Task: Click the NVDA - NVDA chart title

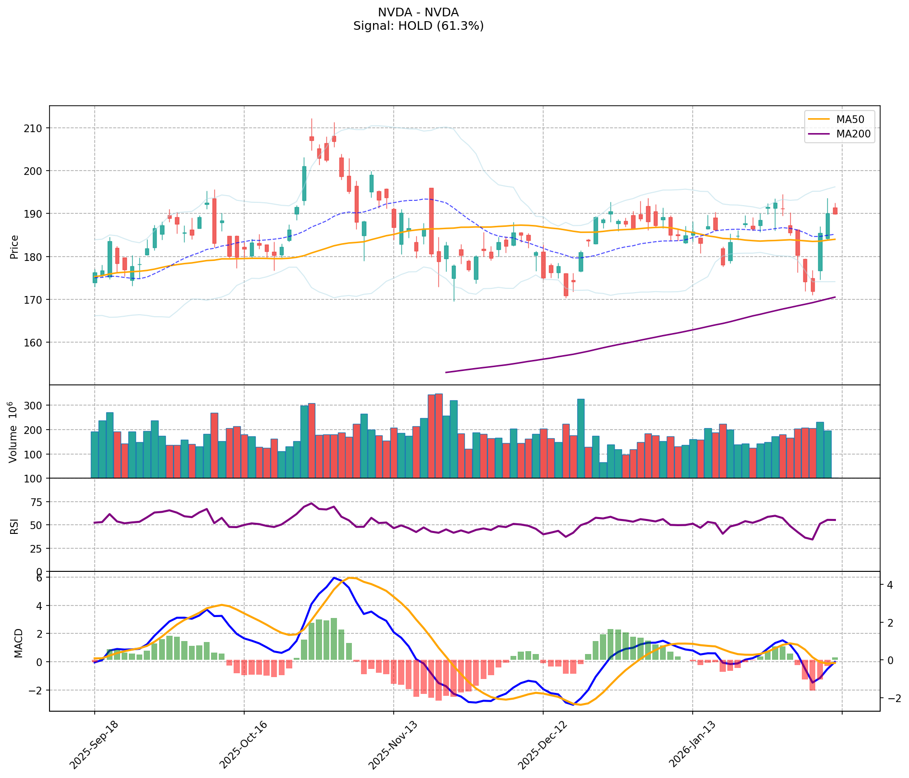Action: point(418,12)
